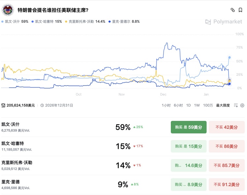Image resolution: width=247 pixels, height=195 pixels.
Task: Select the 1小时 chart range
Action: (x=166, y=105)
